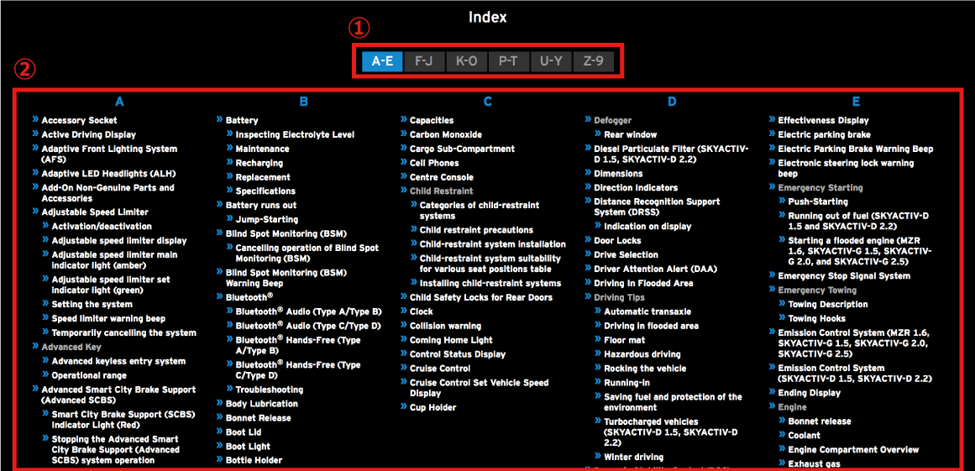The image size is (975, 471).
Task: Open Bluetooth Troubleshooting entry
Action: click(269, 390)
